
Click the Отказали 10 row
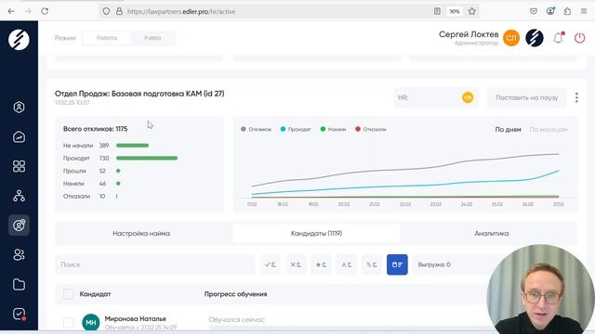click(91, 196)
